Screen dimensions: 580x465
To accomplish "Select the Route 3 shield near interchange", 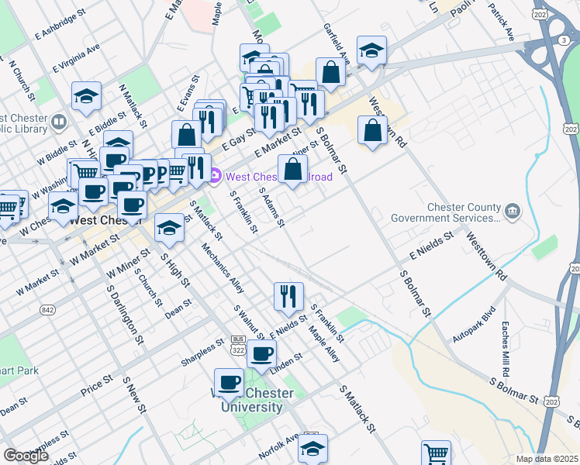I will (564, 40).
